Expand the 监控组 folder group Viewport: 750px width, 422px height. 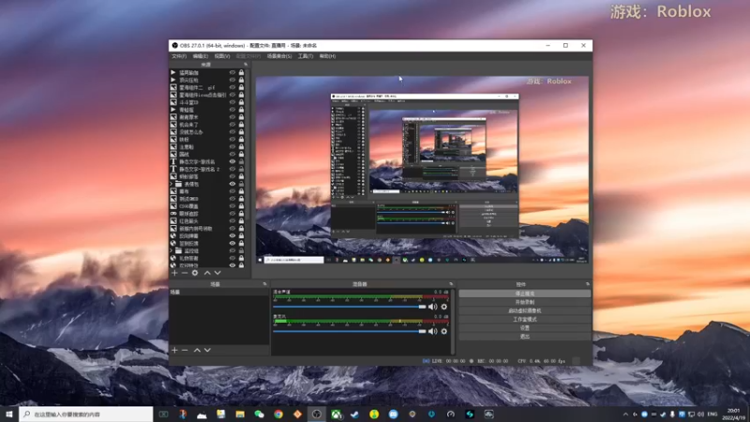click(x=172, y=250)
